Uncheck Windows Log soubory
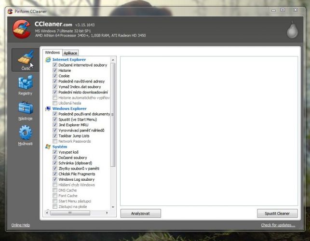Image resolution: width=310 pixels, height=241 pixels. [x=55, y=179]
